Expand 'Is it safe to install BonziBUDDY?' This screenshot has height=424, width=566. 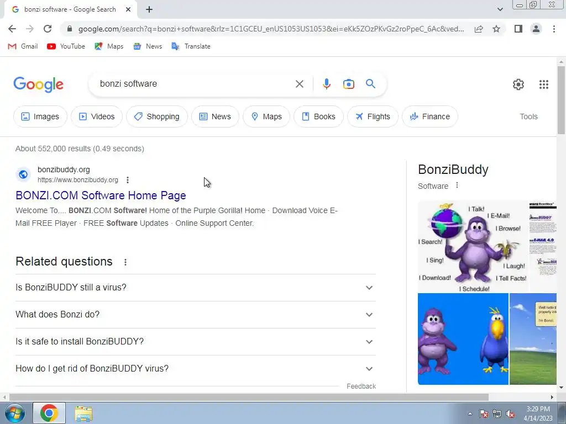(x=196, y=342)
